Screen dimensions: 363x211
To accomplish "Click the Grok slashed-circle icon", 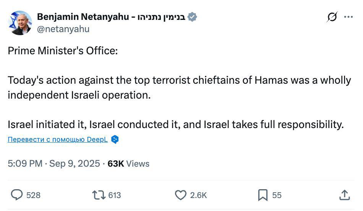I will [332, 17].
